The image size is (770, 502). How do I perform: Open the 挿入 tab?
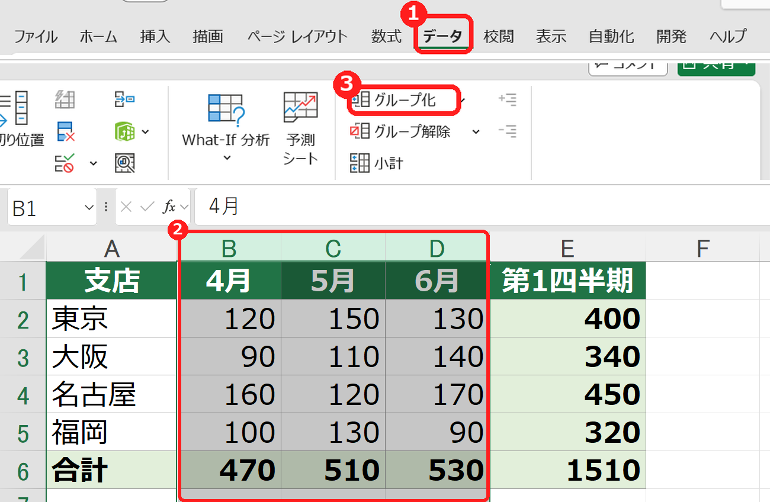coord(155,37)
